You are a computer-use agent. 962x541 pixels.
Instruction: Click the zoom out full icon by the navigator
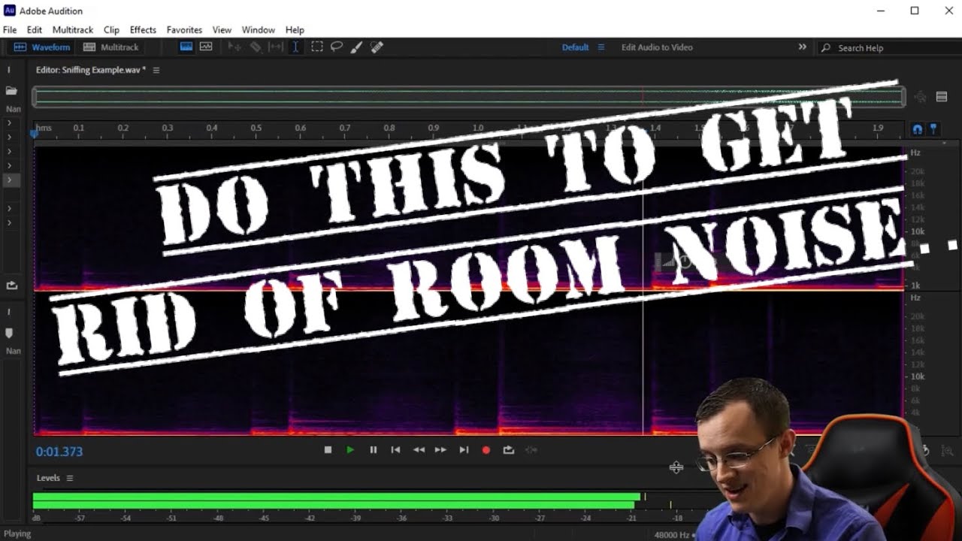tap(921, 97)
